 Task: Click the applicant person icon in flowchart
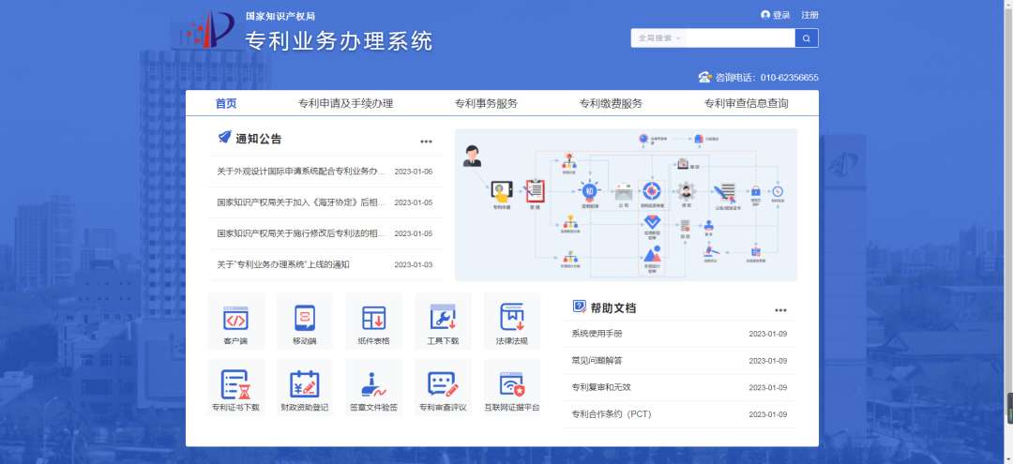click(x=472, y=157)
